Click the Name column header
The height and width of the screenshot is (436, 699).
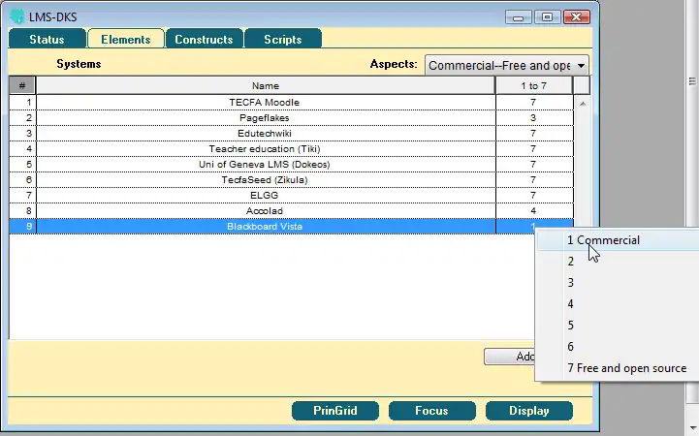point(265,86)
